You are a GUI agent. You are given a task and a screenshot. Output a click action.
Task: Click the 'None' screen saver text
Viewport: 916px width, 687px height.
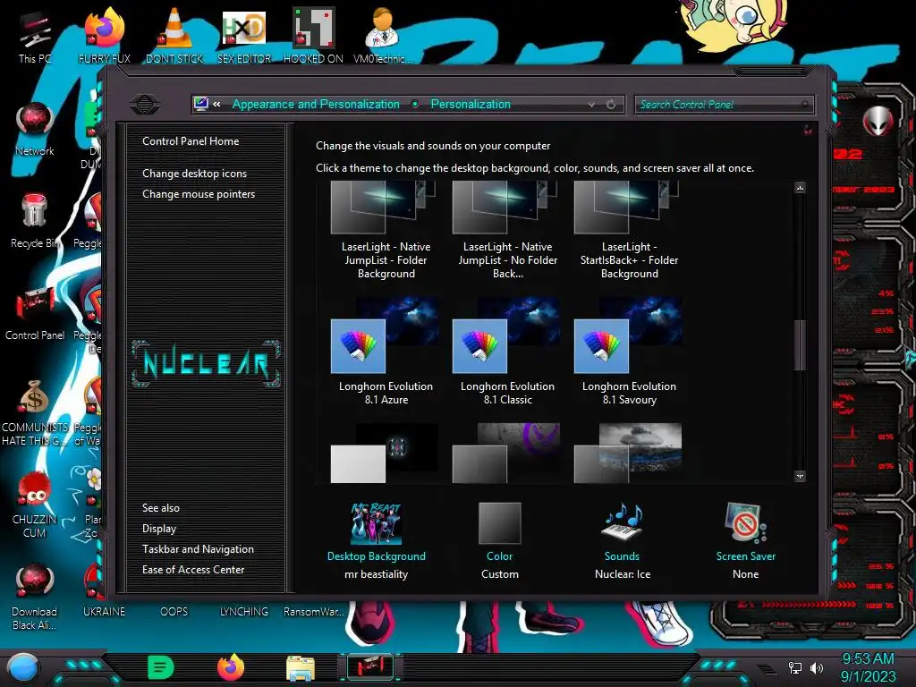click(745, 574)
